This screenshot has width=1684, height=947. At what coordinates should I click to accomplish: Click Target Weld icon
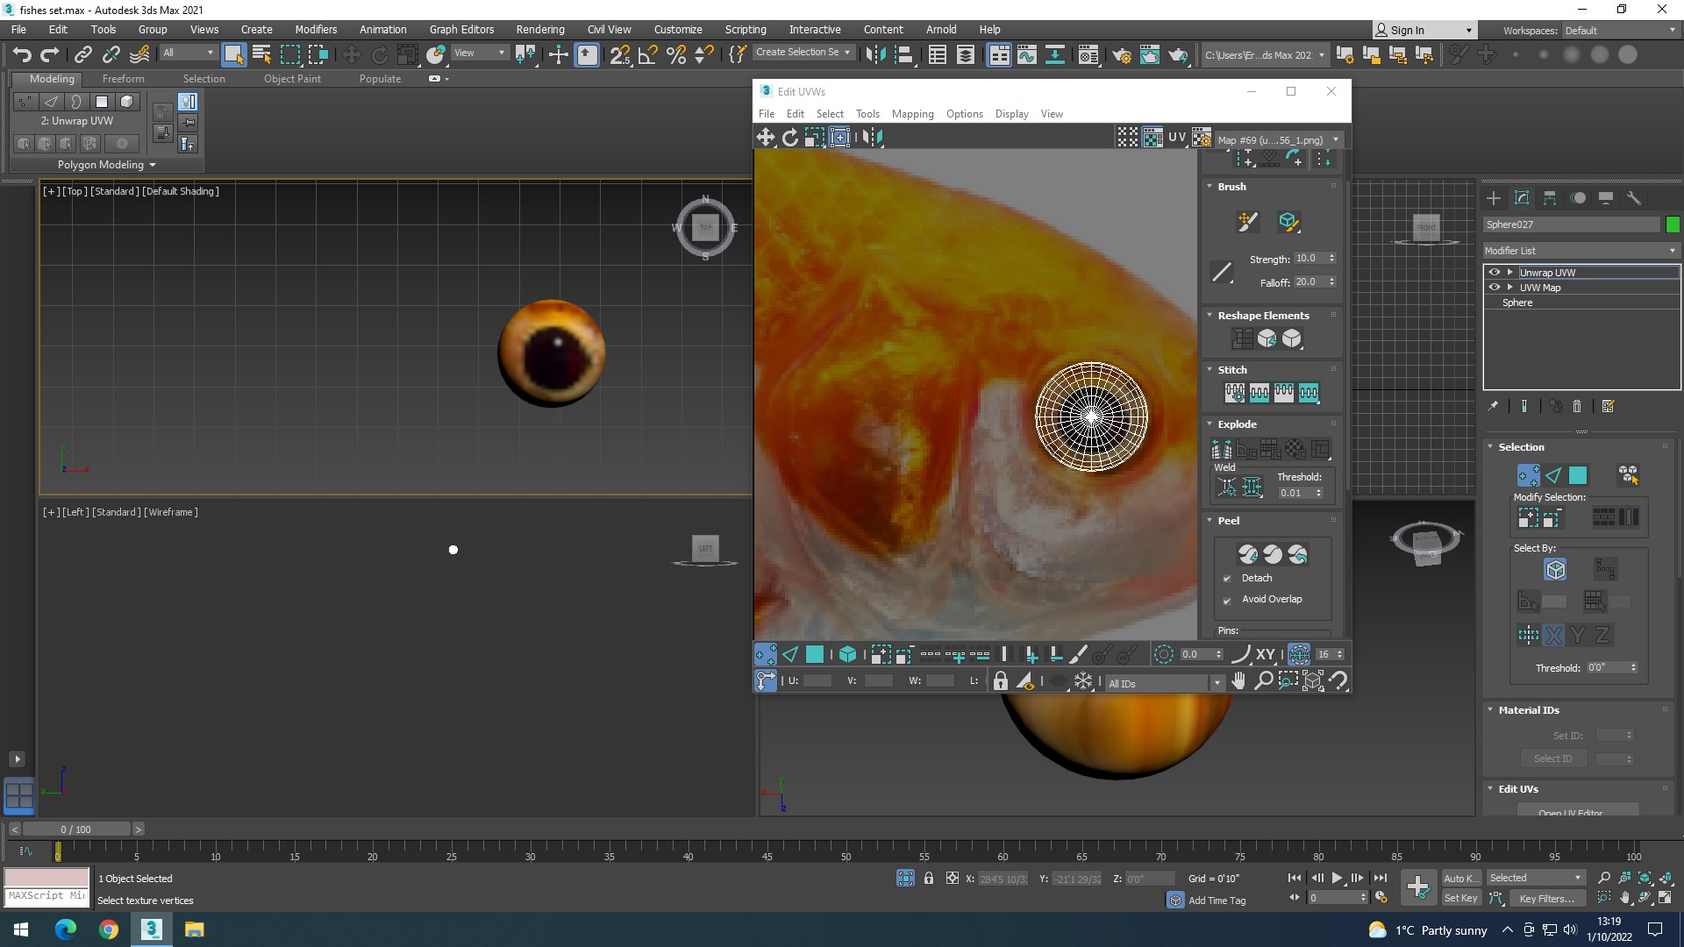(x=1227, y=487)
